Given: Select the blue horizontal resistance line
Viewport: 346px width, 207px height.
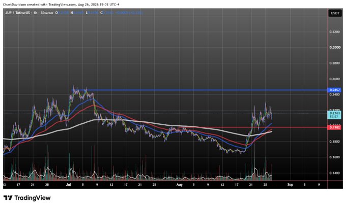Looking at the screenshot, I should tap(198, 90).
